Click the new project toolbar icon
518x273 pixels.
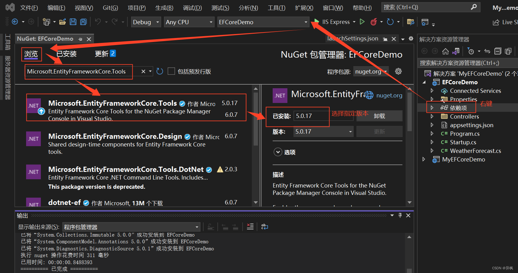[46, 22]
